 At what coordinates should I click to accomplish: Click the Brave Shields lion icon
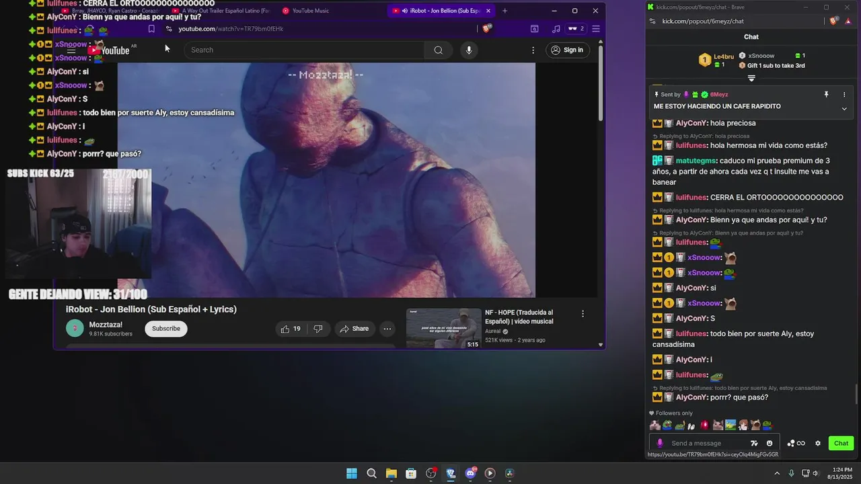pyautogui.click(x=487, y=29)
